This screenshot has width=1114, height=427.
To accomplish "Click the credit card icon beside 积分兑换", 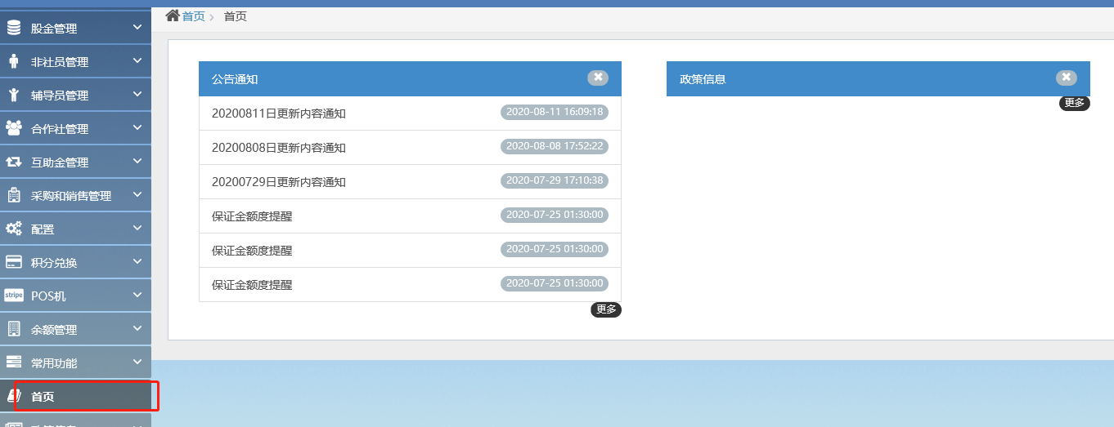I will click(13, 263).
